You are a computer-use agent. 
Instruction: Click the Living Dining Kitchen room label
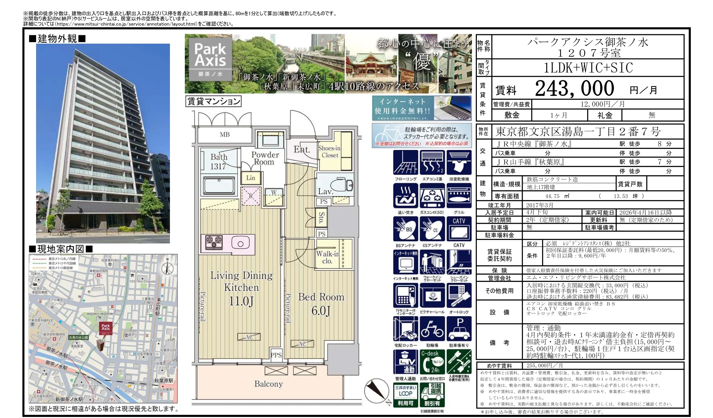pyautogui.click(x=241, y=281)
